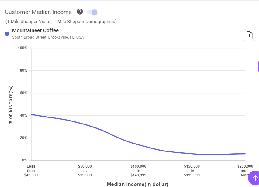
Task: Select the "$200,000 and More" axis label
Action: 245,171
